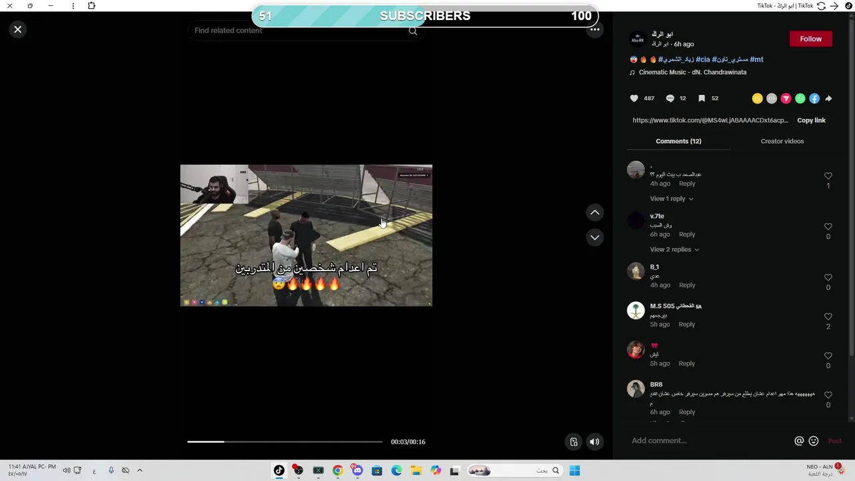Save video with the bookmark icon
855x481 pixels.
(x=701, y=98)
